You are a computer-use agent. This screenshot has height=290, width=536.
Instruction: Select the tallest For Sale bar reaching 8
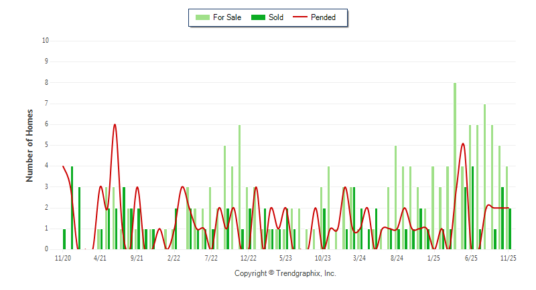(x=455, y=166)
